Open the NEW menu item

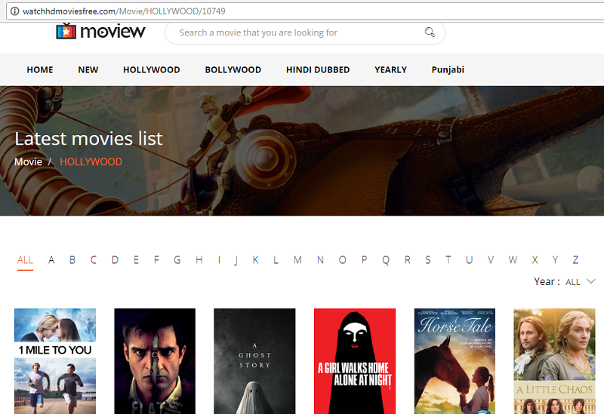[x=88, y=69]
